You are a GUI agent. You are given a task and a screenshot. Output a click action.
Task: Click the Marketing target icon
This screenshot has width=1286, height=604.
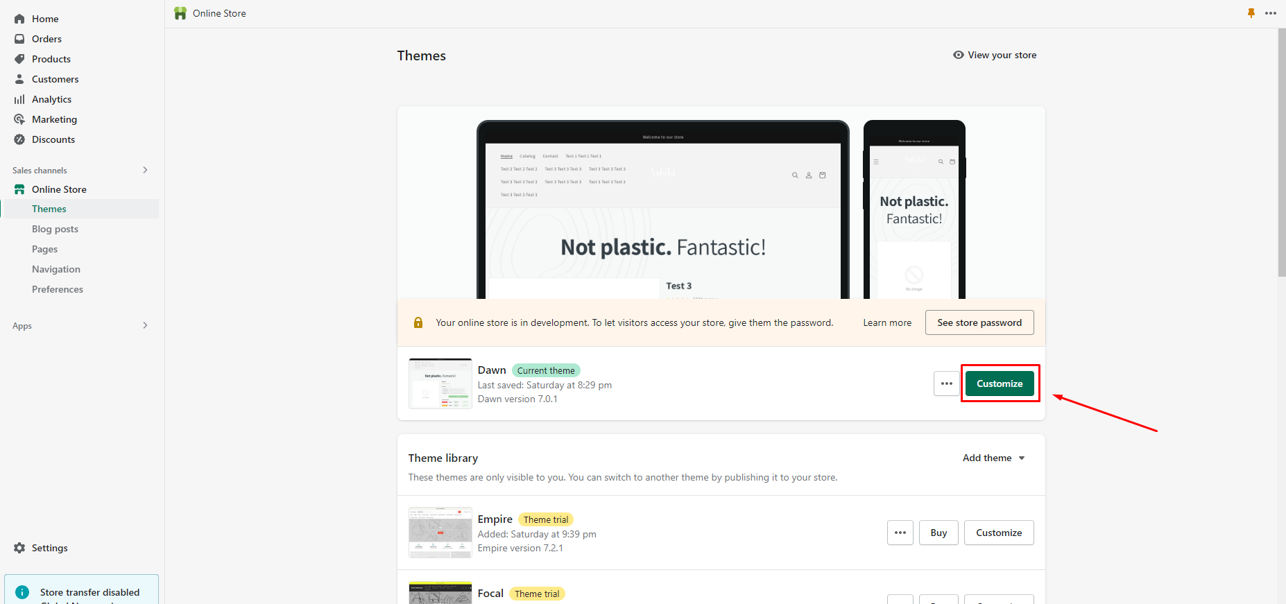pos(19,119)
